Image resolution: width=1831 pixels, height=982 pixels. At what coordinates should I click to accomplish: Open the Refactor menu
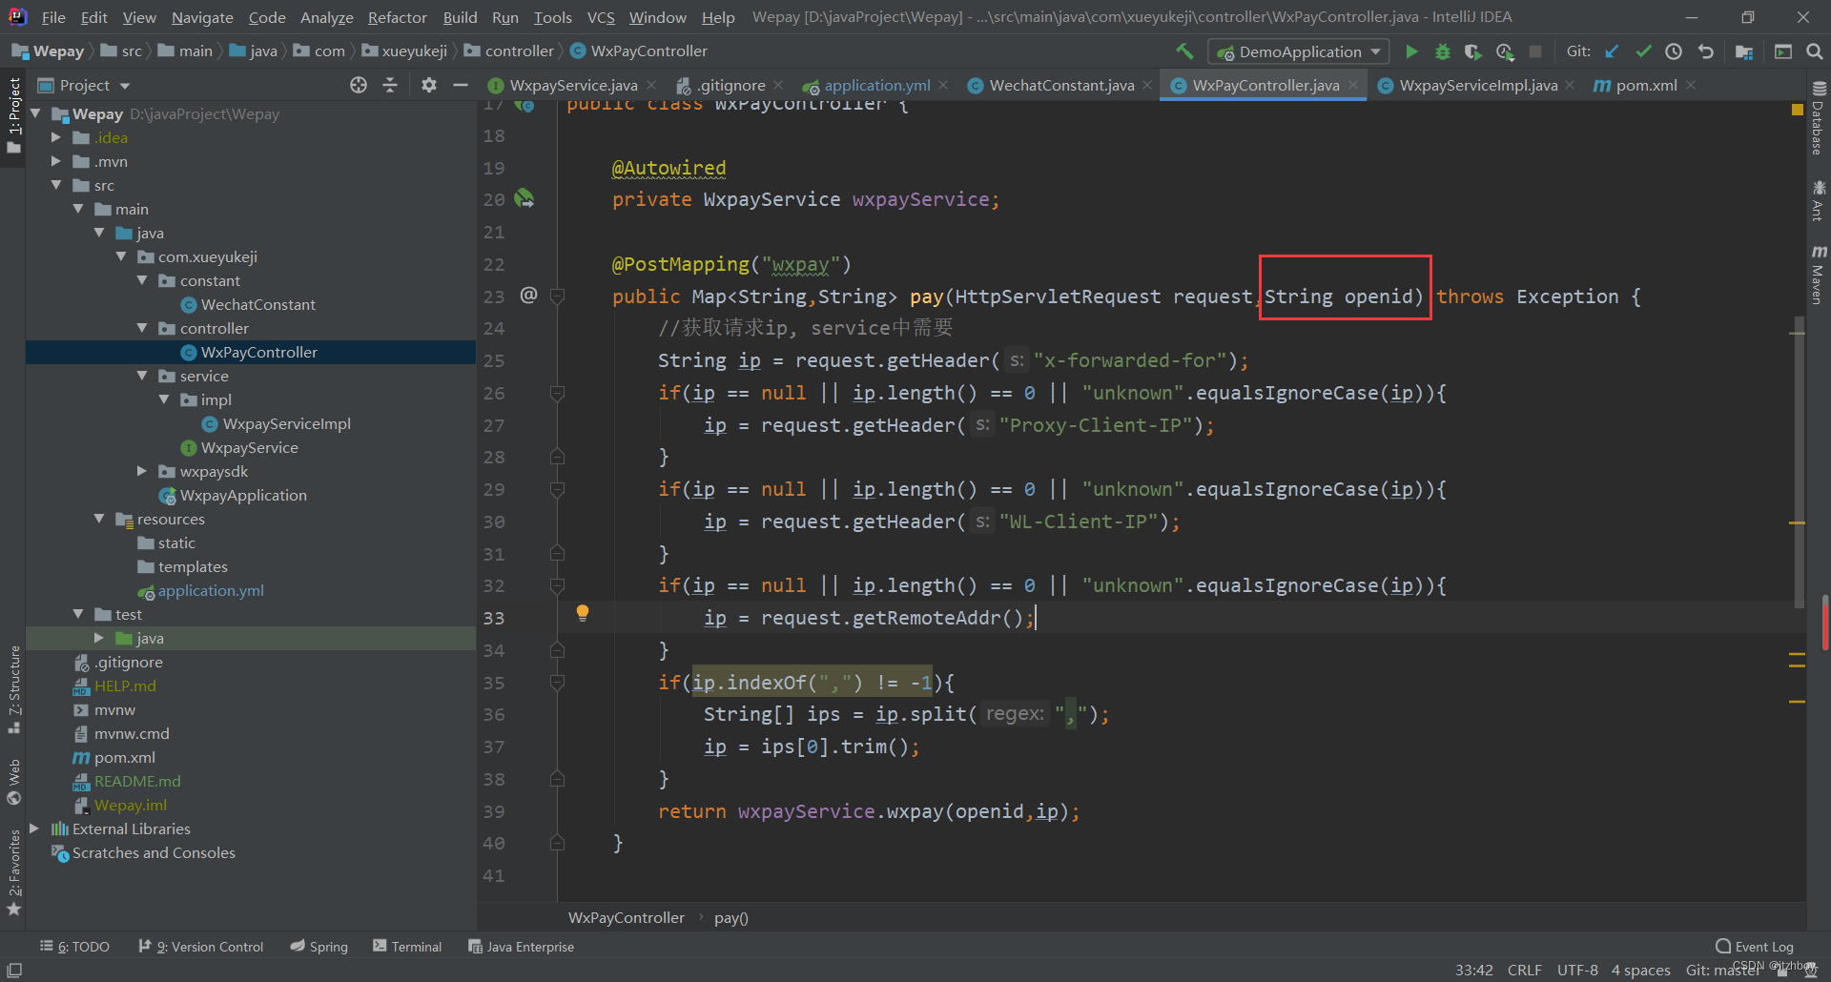[x=397, y=17]
